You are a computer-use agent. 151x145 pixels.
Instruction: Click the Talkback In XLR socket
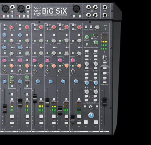pos(76,9)
